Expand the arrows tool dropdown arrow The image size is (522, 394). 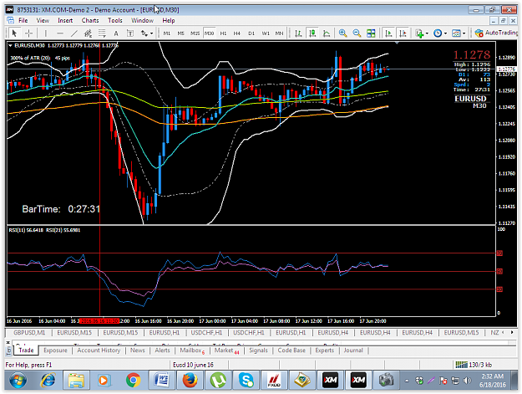151,33
